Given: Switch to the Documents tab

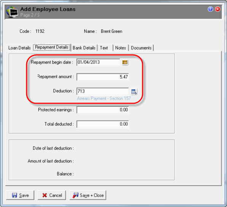Looking at the screenshot, I should pyautogui.click(x=141, y=48).
